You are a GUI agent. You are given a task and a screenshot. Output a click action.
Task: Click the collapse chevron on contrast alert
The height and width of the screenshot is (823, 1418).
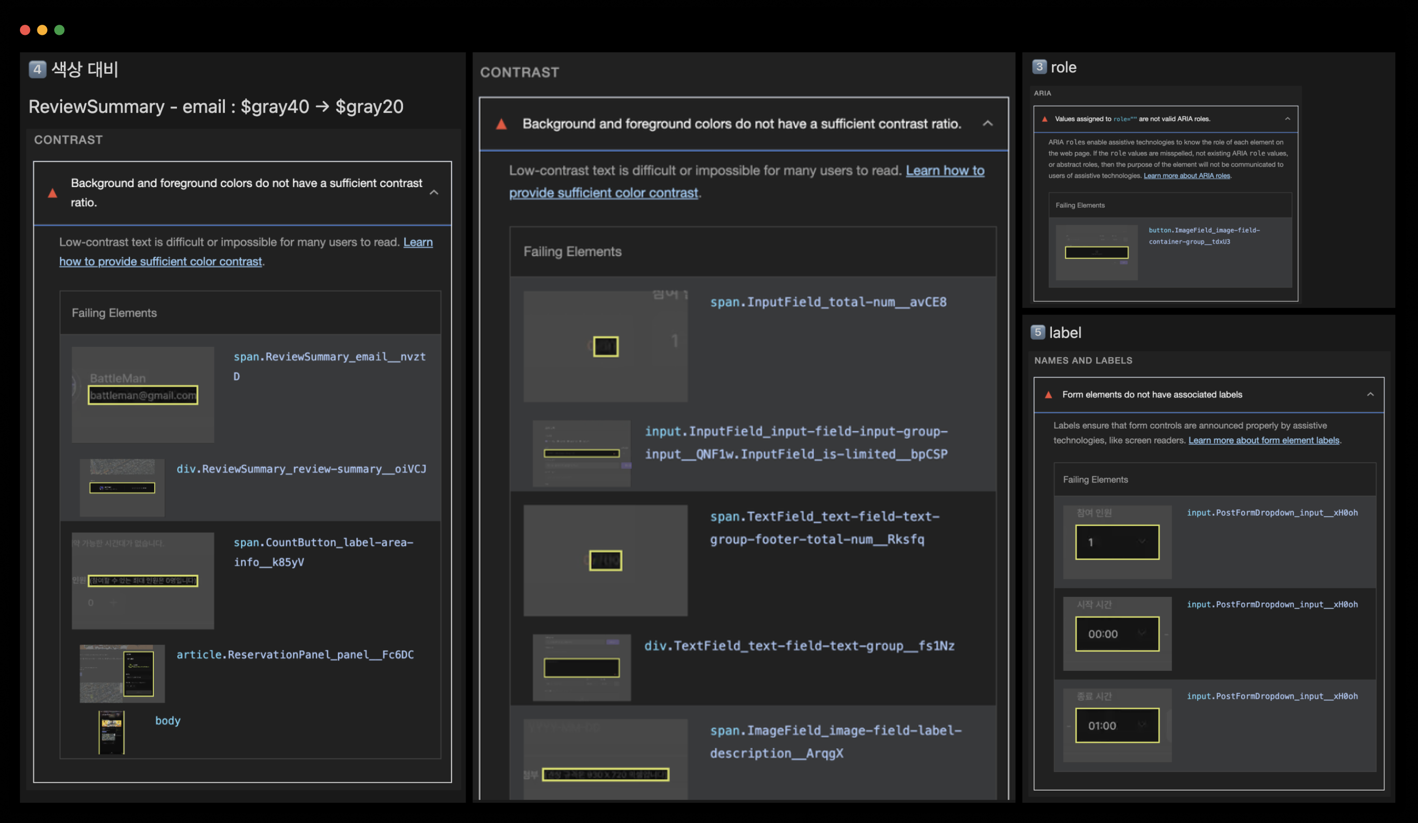[988, 123]
